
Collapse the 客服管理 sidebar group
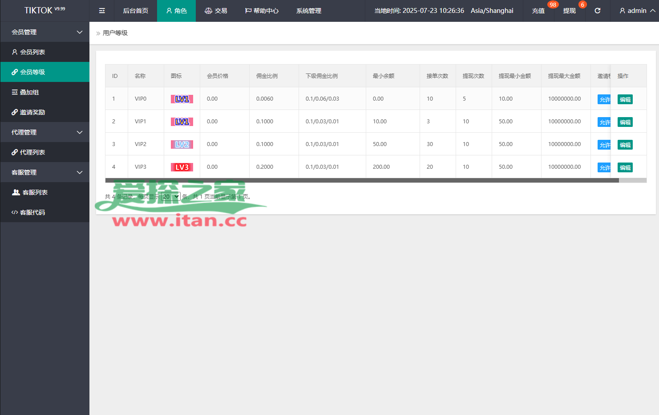pyautogui.click(x=44, y=172)
